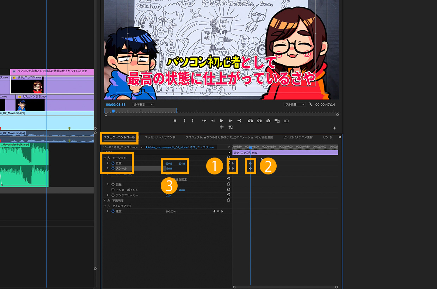The height and width of the screenshot is (289, 437).
Task: Click the 位置 keyframe diamond
Action: click(x=250, y=163)
